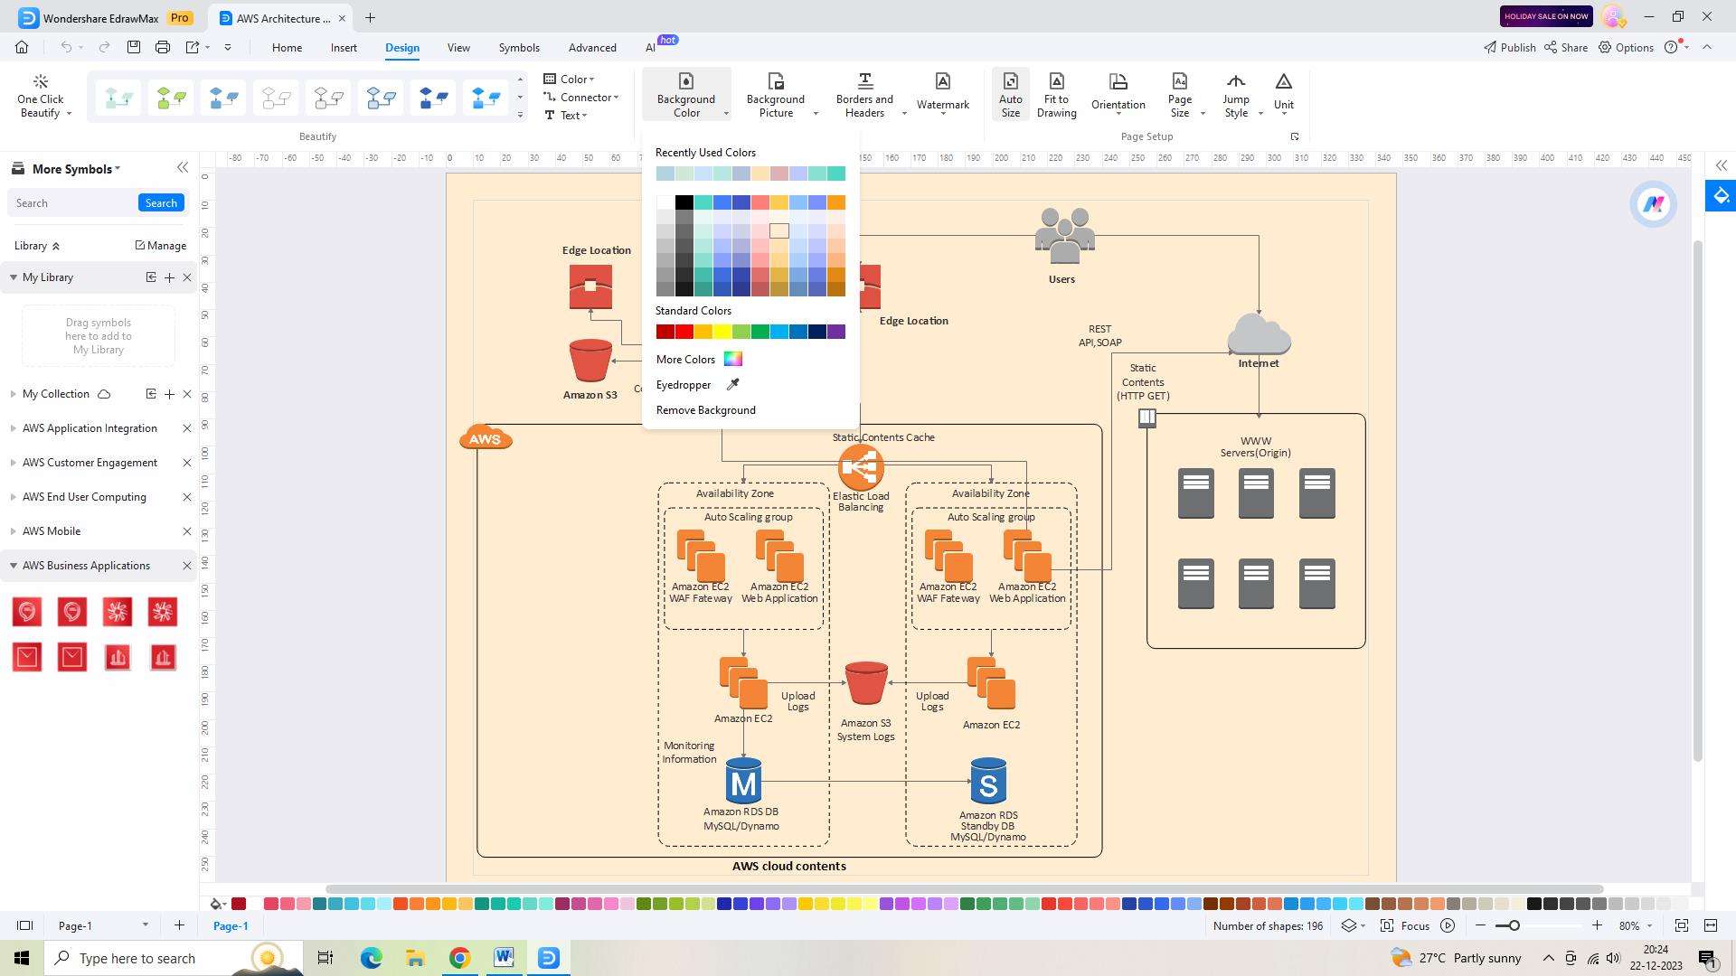Screen dimensions: 1736x976
Task: Click Share button
Action: pyautogui.click(x=1566, y=47)
